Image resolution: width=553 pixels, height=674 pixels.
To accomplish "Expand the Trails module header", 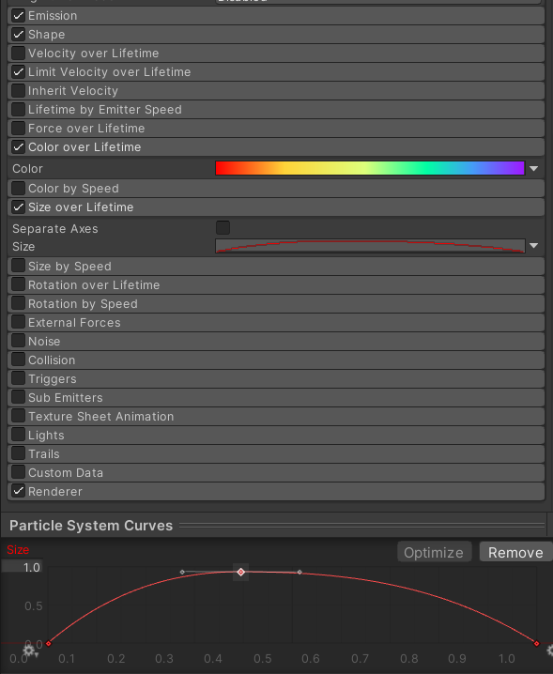I will point(276,453).
